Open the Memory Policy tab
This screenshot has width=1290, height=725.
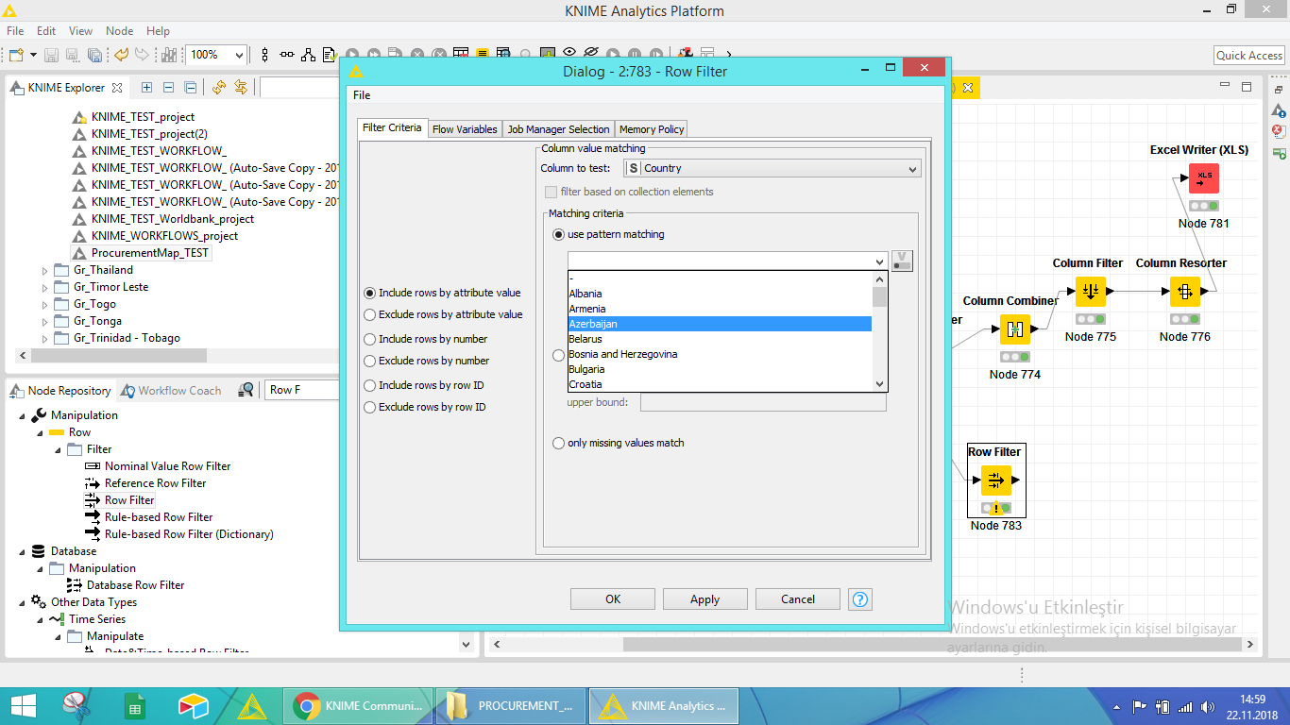[x=652, y=129]
